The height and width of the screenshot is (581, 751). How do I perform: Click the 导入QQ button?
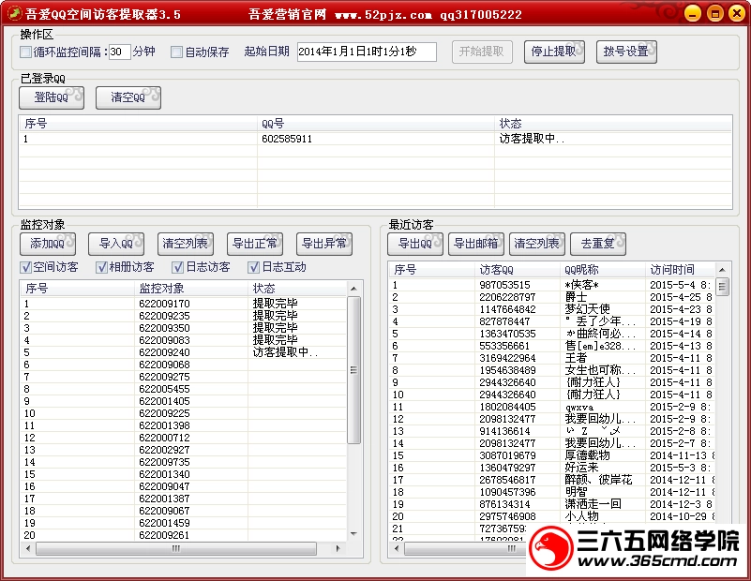click(x=114, y=244)
